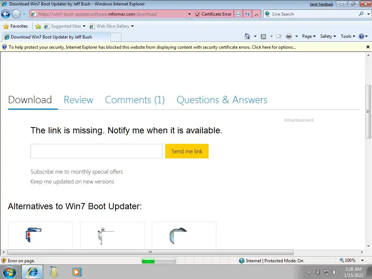
Task: Show hidden tray icons arrow
Action: coord(309,272)
